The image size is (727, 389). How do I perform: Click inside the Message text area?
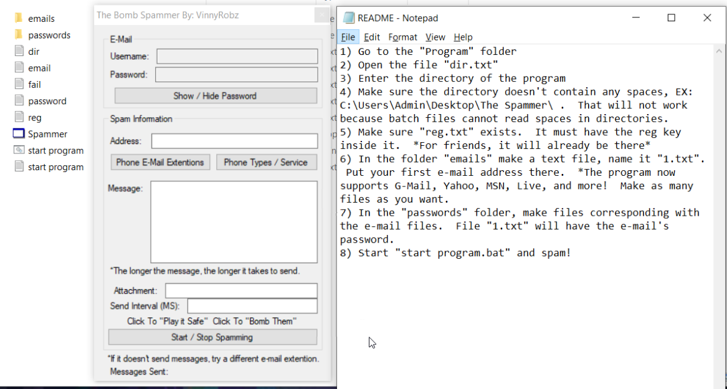click(x=234, y=222)
